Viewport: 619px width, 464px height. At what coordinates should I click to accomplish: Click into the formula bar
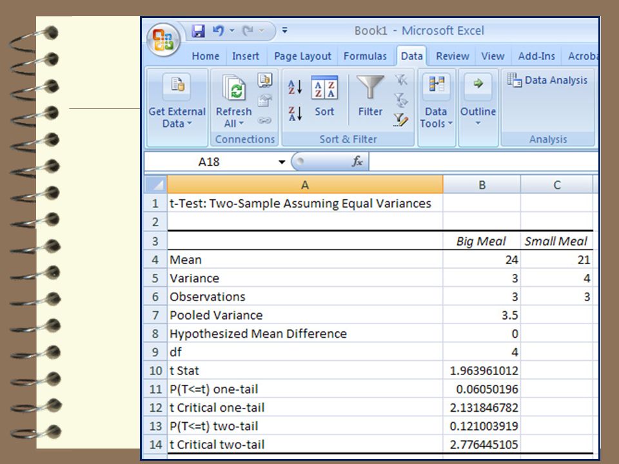tap(484, 162)
